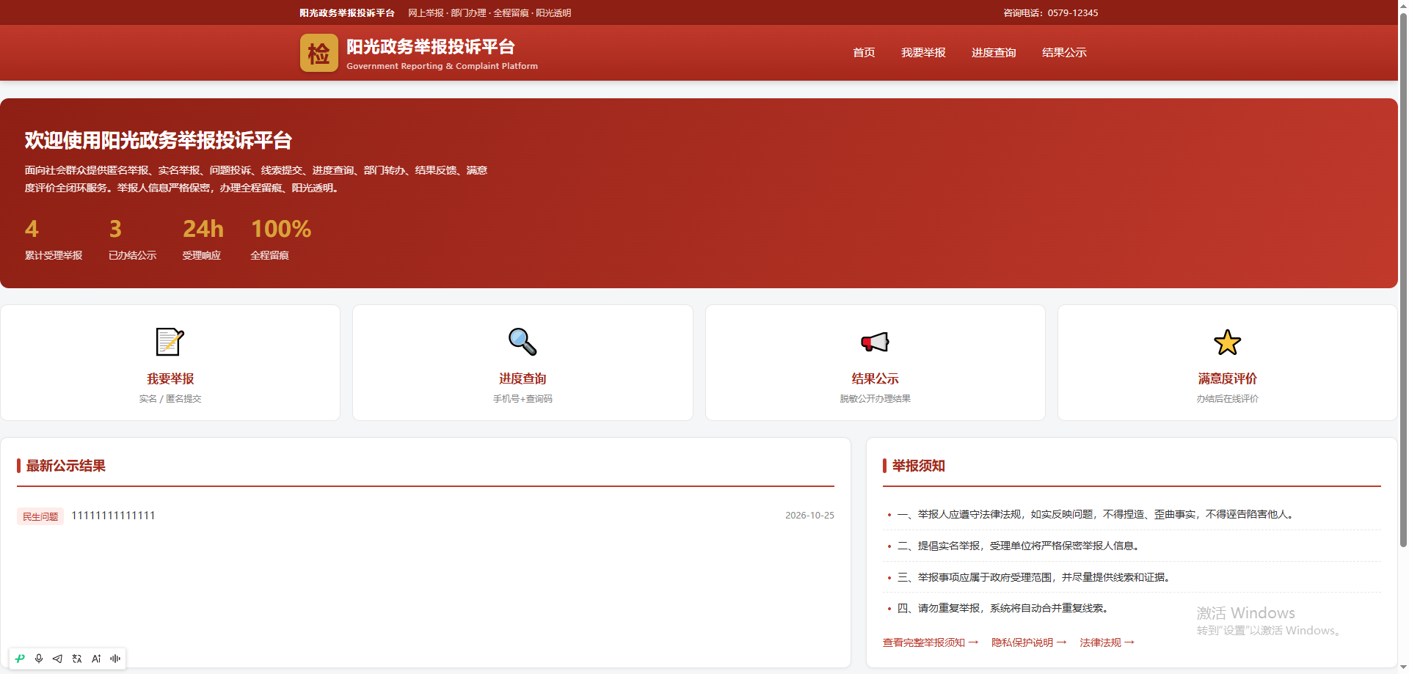Open 首页 in the navigation bar

pyautogui.click(x=864, y=53)
